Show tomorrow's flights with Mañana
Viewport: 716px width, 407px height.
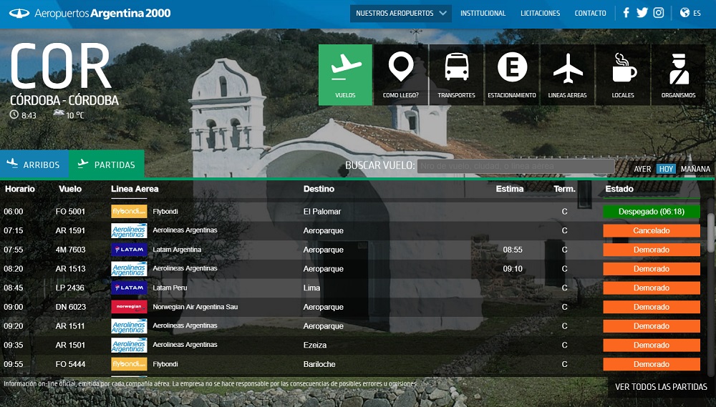pos(695,169)
